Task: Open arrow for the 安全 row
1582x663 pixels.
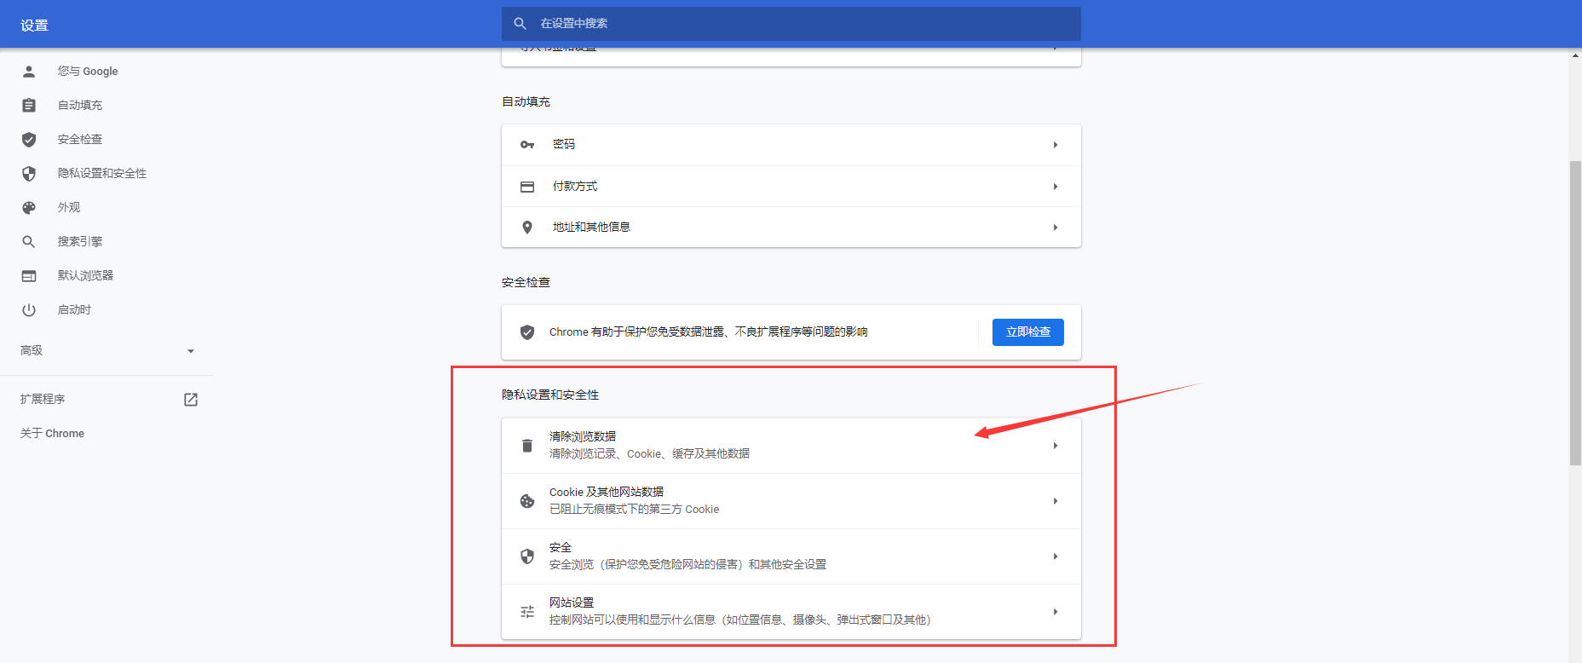Action: coord(1056,556)
